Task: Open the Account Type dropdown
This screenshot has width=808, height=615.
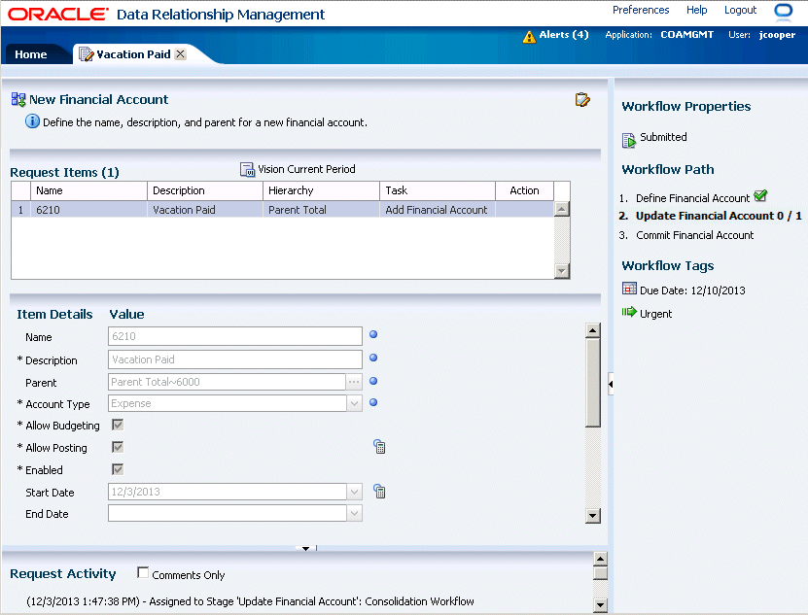Action: 355,403
